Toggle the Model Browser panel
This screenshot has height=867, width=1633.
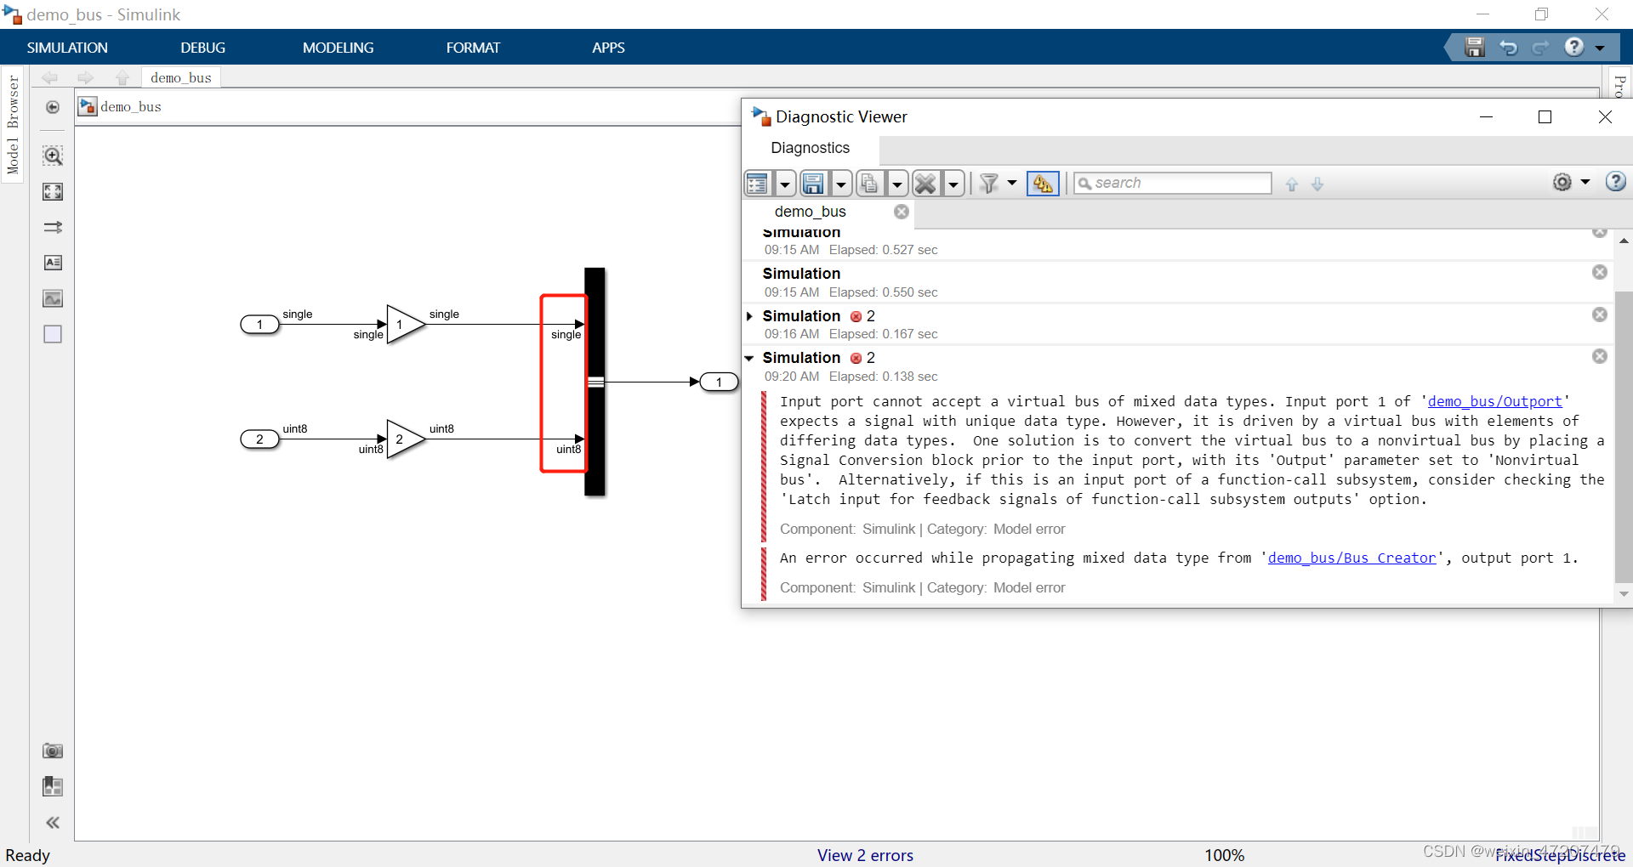coord(12,127)
